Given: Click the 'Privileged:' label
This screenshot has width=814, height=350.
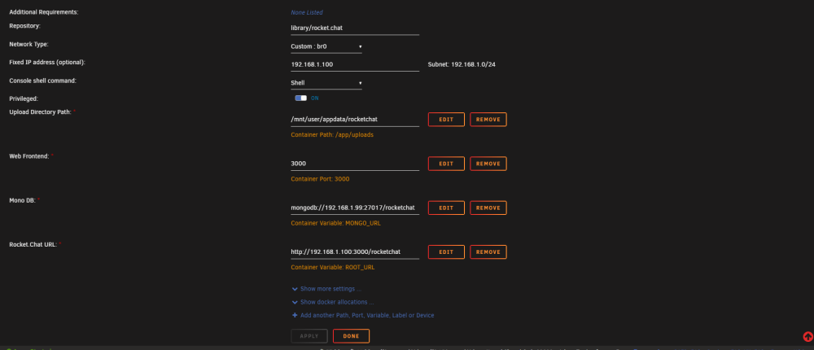Looking at the screenshot, I should [x=24, y=98].
